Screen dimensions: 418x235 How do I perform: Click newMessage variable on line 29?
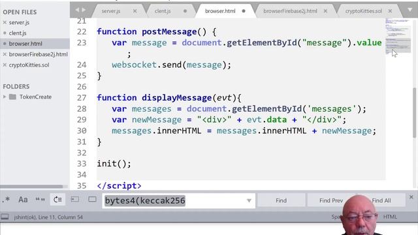pyautogui.click(x=157, y=120)
